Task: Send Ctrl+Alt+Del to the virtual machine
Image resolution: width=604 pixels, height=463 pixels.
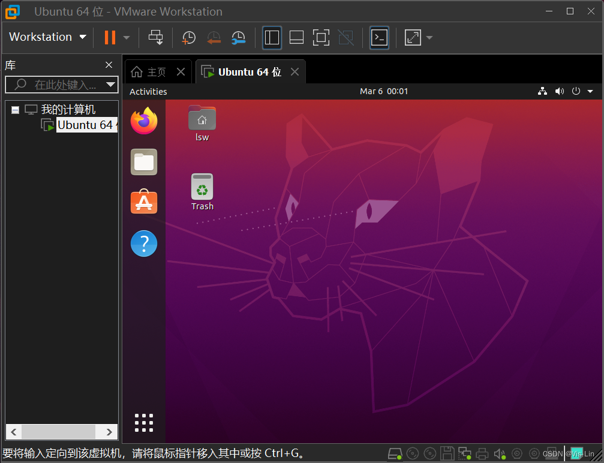Action: pos(155,37)
